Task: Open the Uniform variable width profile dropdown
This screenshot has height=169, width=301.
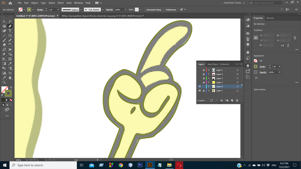Action: click(81, 9)
